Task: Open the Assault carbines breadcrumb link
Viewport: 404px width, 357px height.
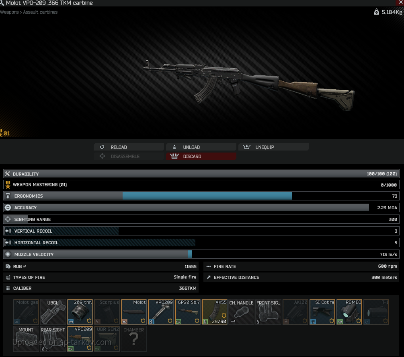Action: pos(40,12)
